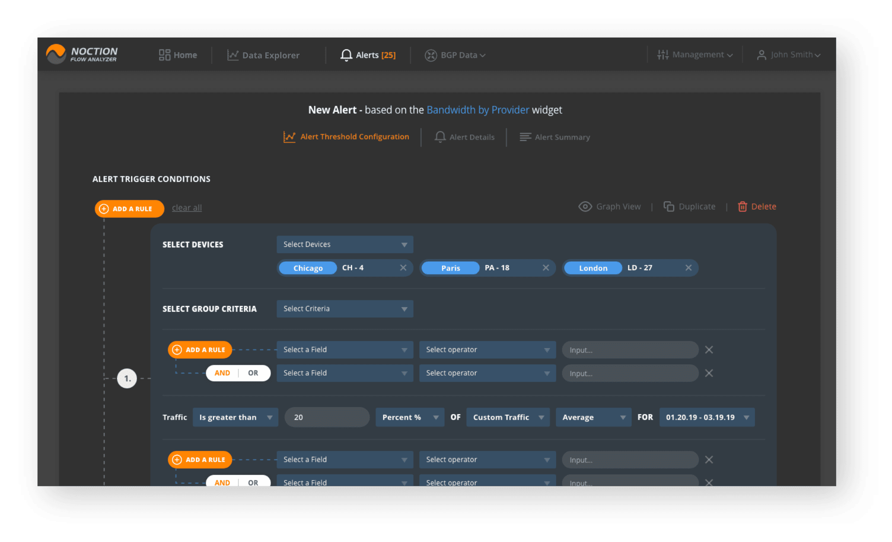This screenshot has width=892, height=542.
Task: Select AND in first rule group
Action: [222, 373]
